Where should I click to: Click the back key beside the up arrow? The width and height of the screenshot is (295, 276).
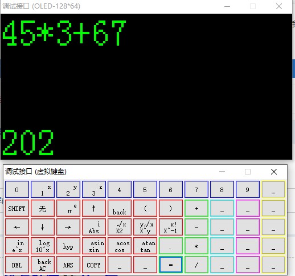click(120, 208)
